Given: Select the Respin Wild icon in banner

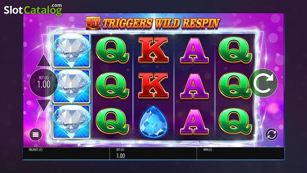Looking at the screenshot, I should [93, 23].
